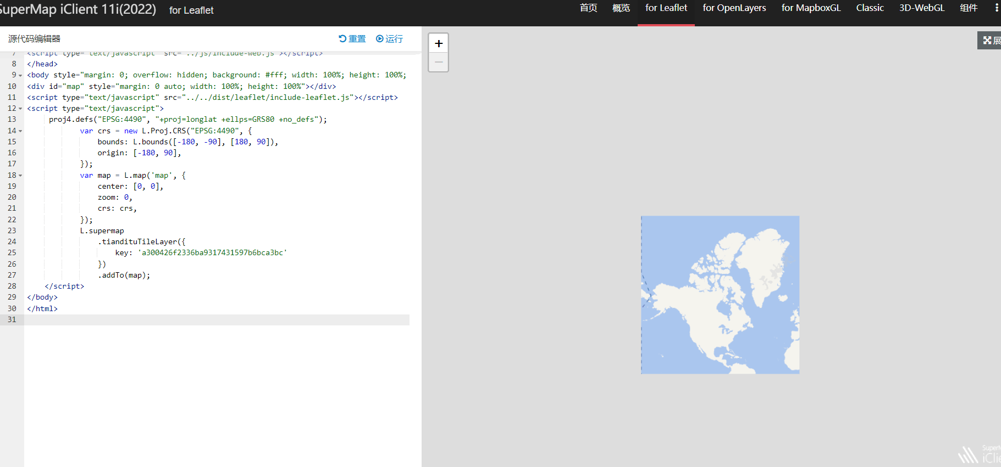This screenshot has height=467, width=1001.
Task: Zoom out on the map
Action: click(439, 62)
